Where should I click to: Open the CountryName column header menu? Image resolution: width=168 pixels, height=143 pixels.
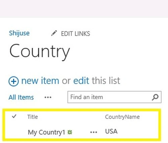[x=122, y=117]
